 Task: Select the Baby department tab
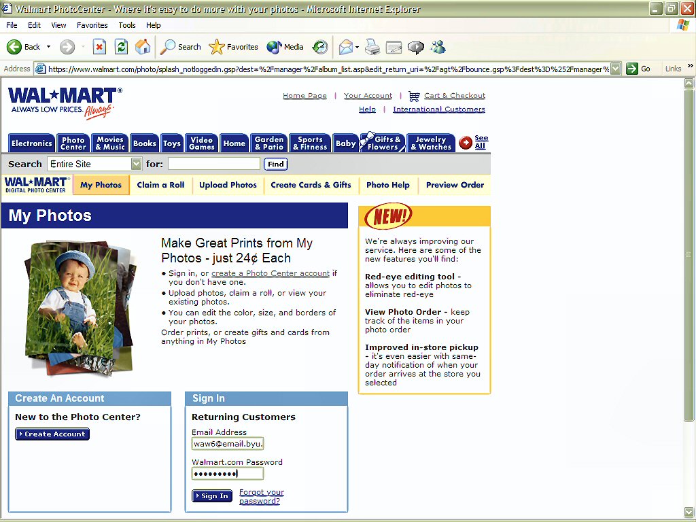pyautogui.click(x=345, y=143)
